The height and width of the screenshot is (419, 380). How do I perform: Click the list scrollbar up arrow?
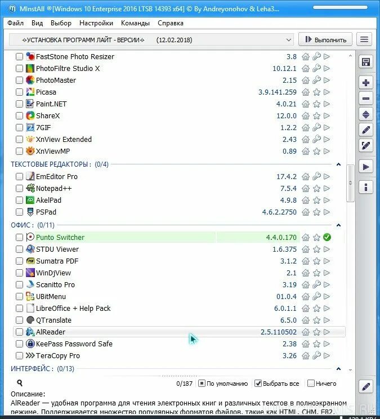[350, 56]
